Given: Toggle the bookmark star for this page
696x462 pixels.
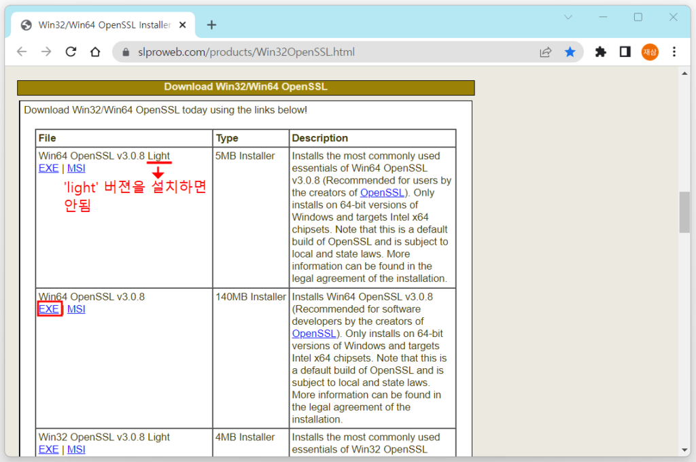Looking at the screenshot, I should tap(570, 52).
